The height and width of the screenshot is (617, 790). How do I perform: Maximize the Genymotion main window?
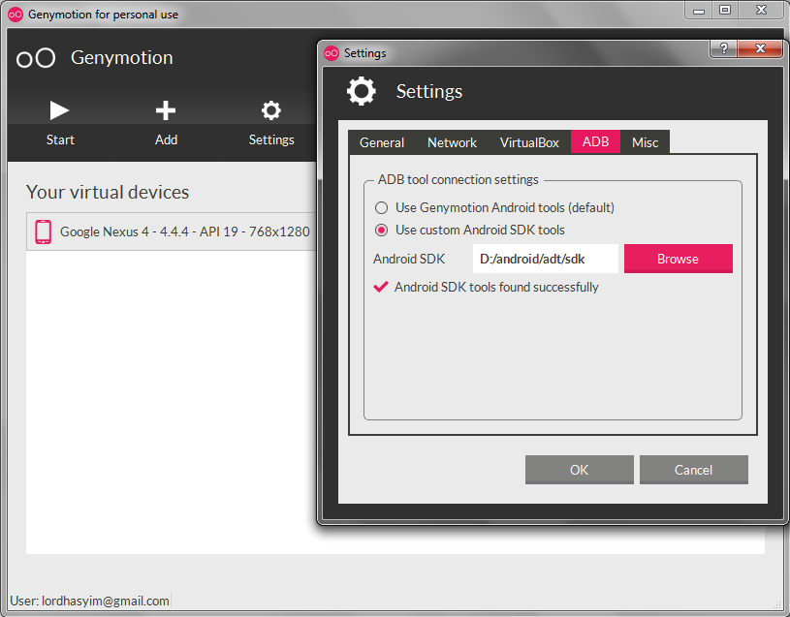pyautogui.click(x=725, y=10)
